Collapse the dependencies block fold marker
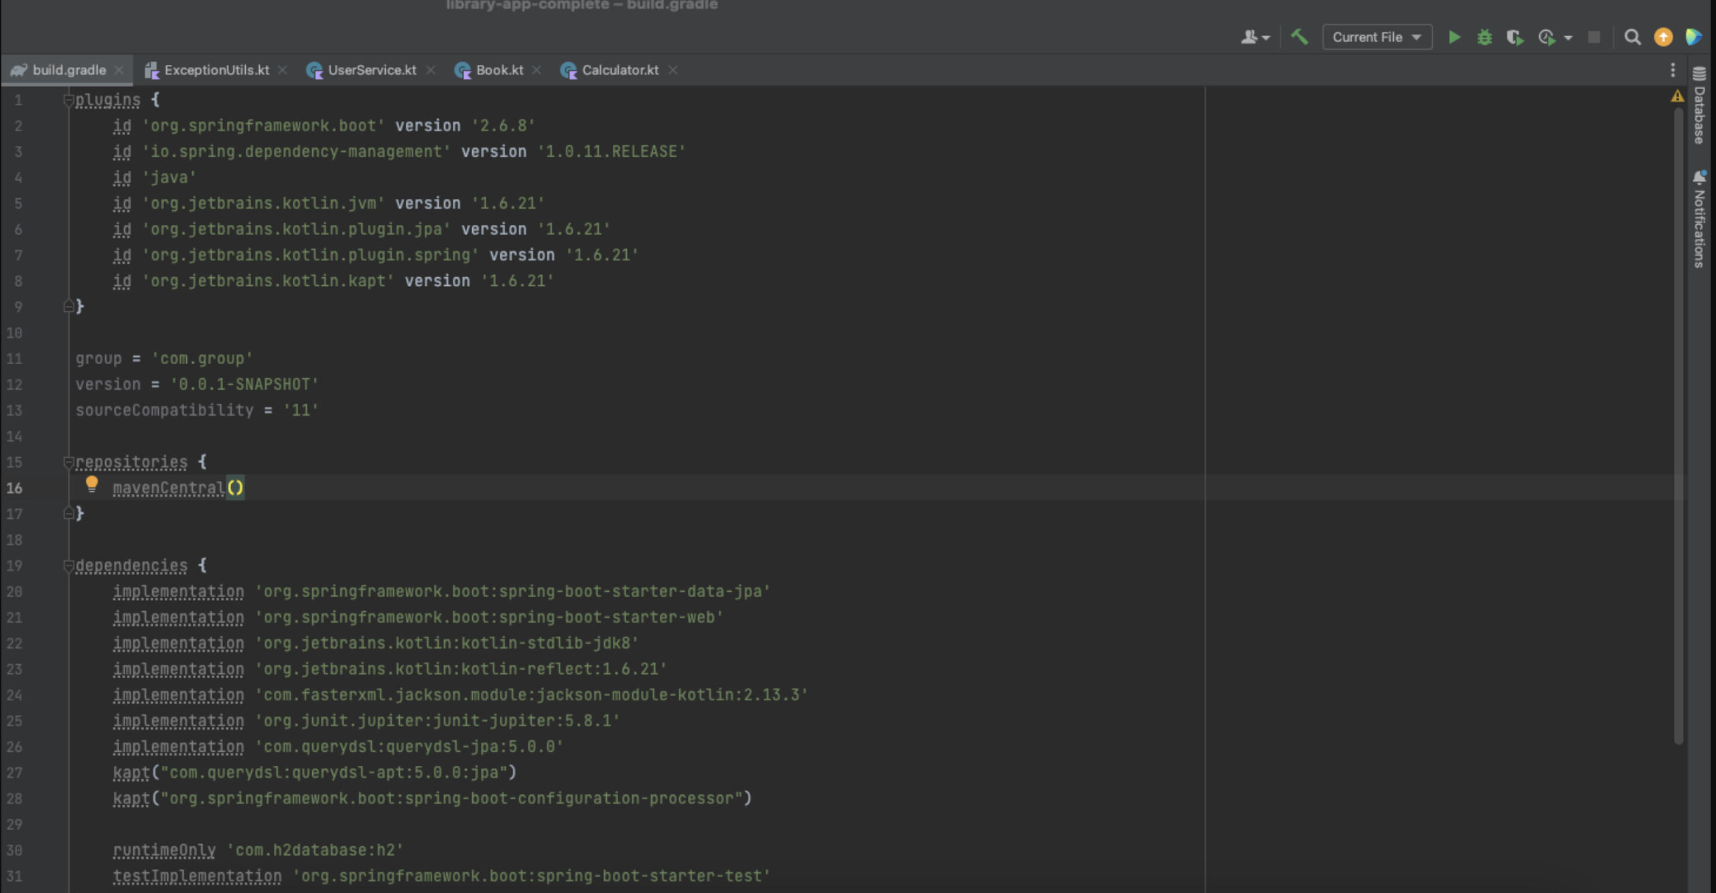 click(68, 566)
